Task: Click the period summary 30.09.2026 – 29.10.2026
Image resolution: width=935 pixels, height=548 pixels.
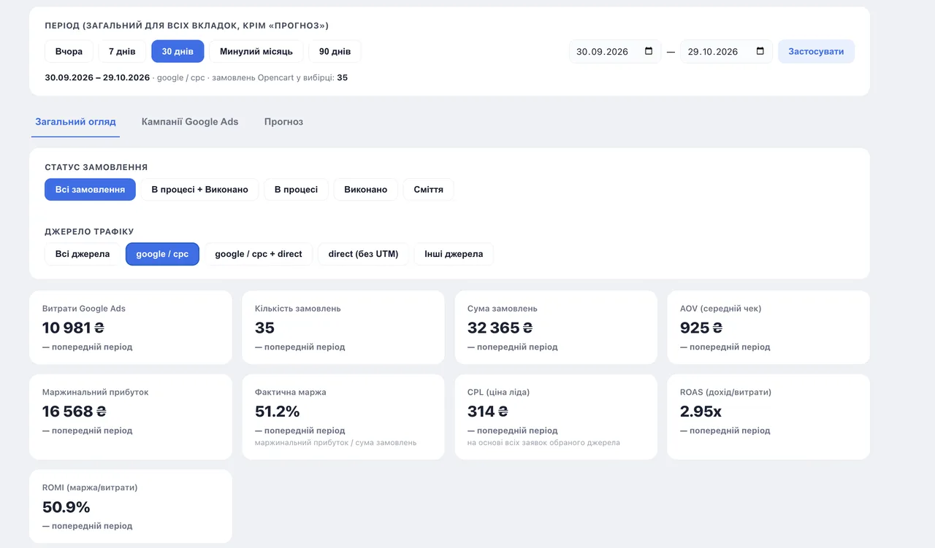Action: click(97, 77)
